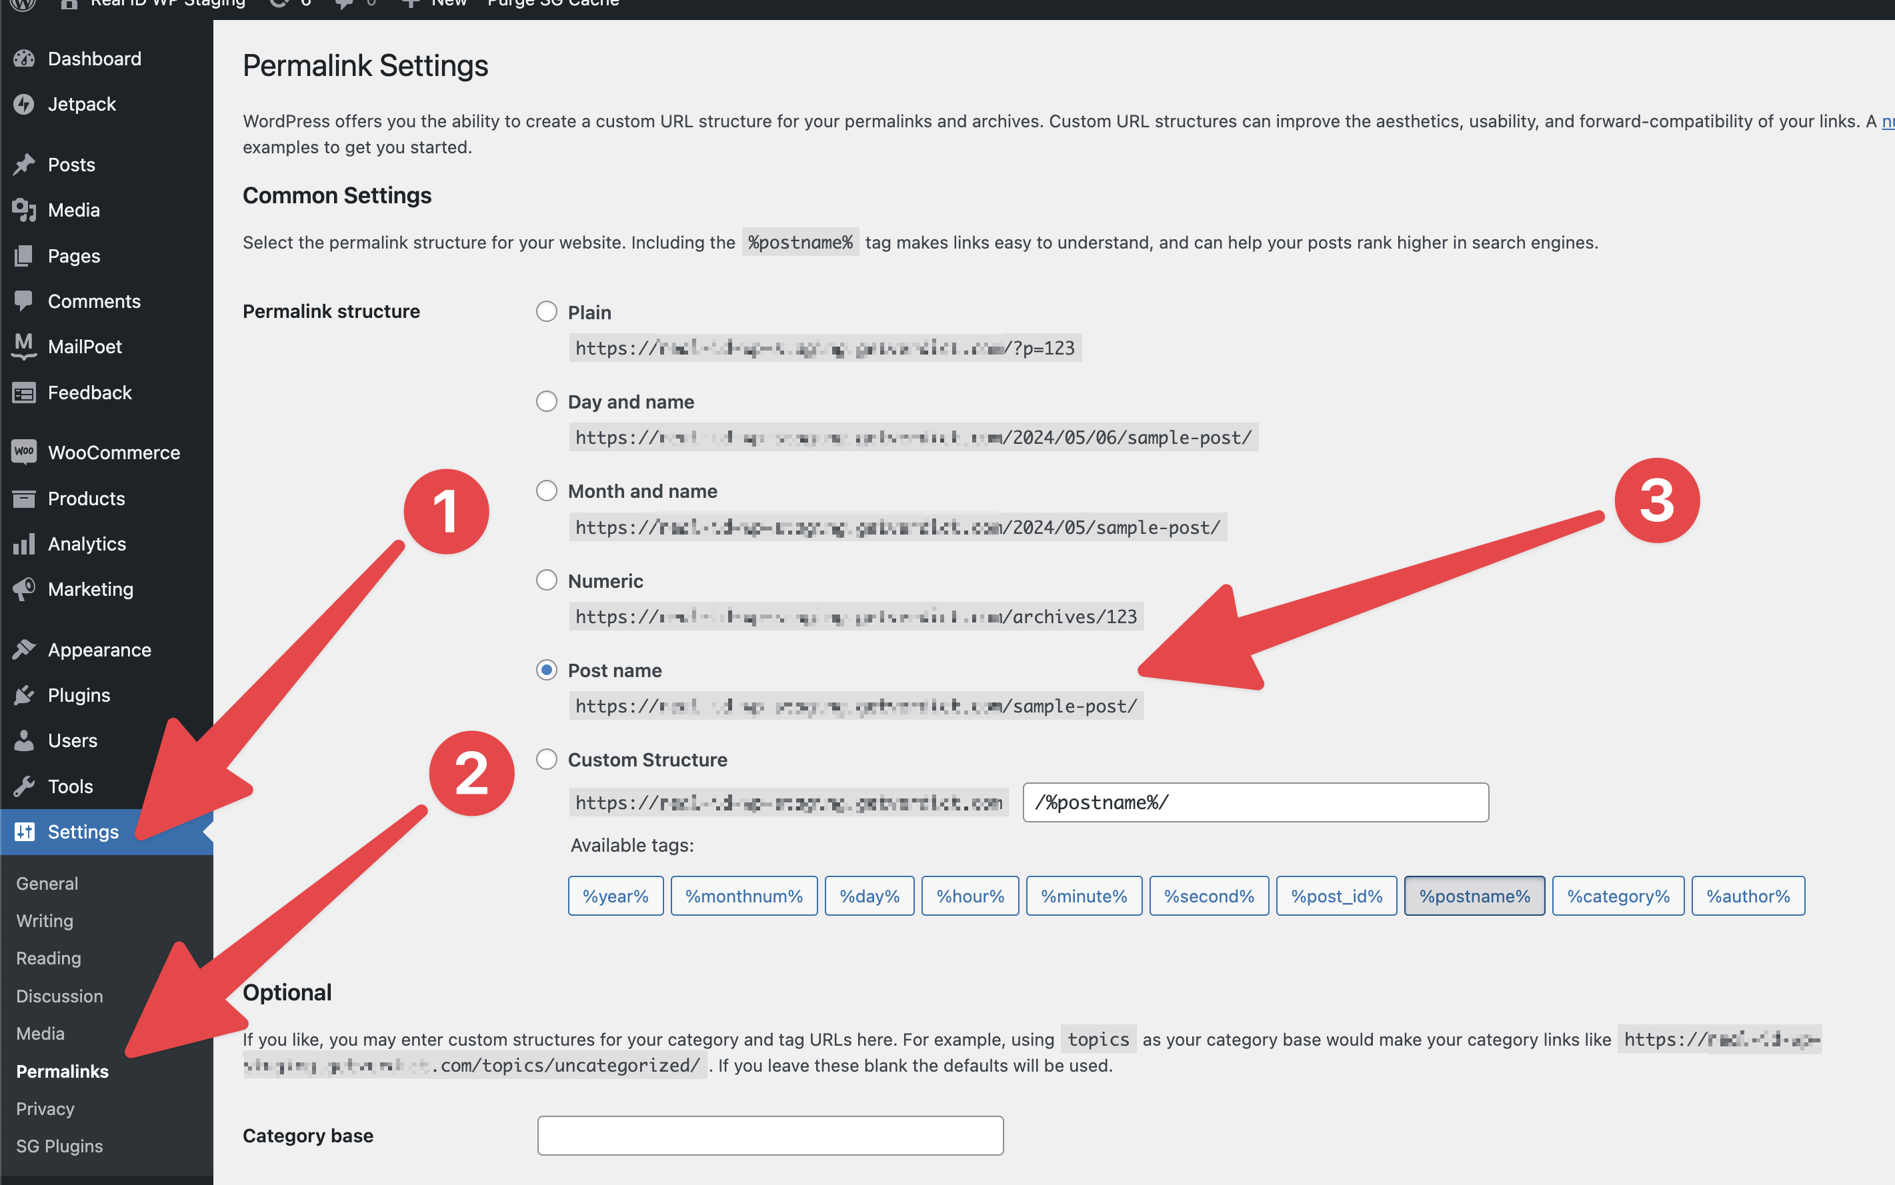Click the Marketing icon in sidebar
Viewport: 1895px width, 1185px height.
pyautogui.click(x=23, y=590)
